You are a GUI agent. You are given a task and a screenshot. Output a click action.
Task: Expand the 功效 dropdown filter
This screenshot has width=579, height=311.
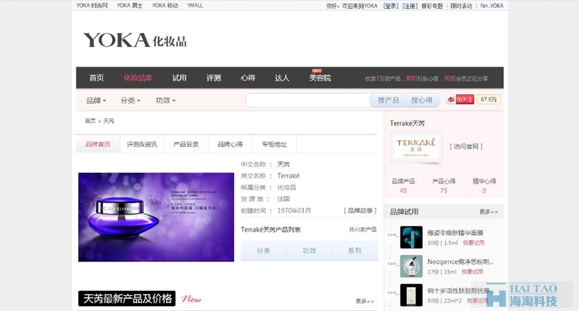tap(166, 101)
